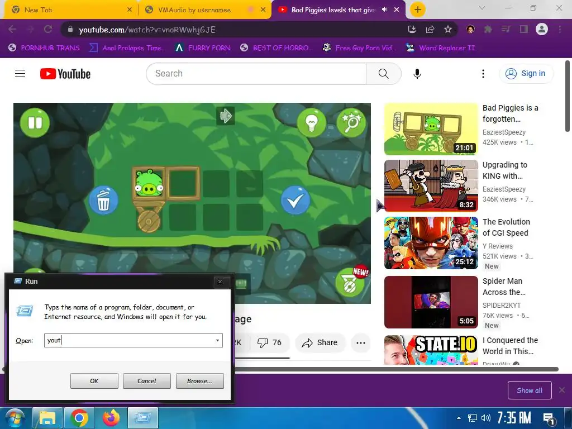Open Chrome tab search chevron
This screenshot has height=429, width=572.
pyautogui.click(x=482, y=8)
